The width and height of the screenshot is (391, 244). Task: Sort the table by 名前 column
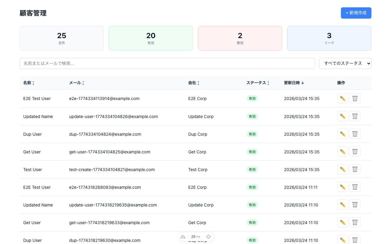click(29, 83)
